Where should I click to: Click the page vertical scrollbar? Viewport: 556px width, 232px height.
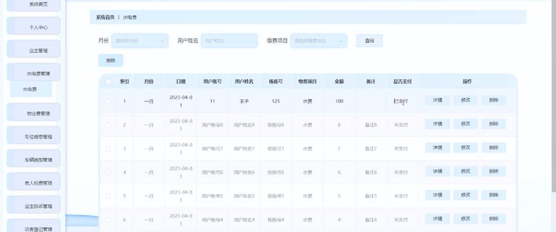(x=554, y=95)
